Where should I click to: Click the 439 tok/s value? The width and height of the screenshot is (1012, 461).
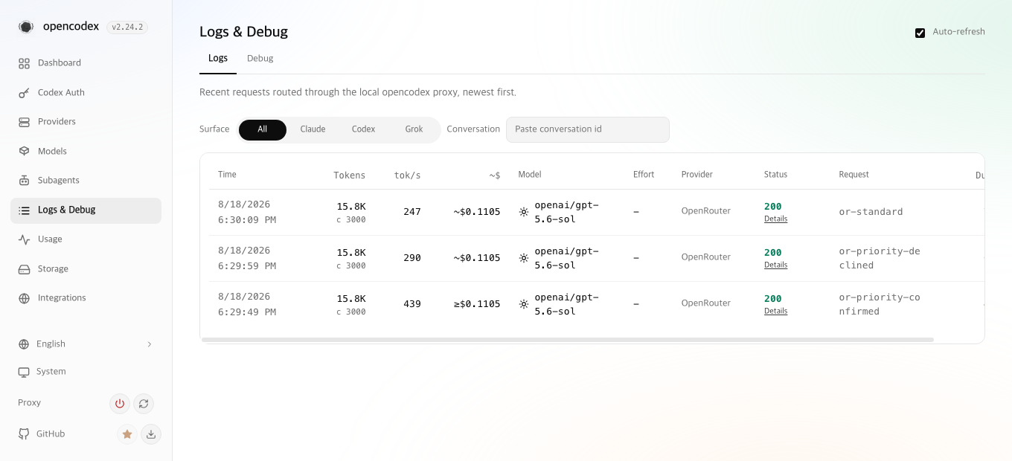pyautogui.click(x=412, y=304)
